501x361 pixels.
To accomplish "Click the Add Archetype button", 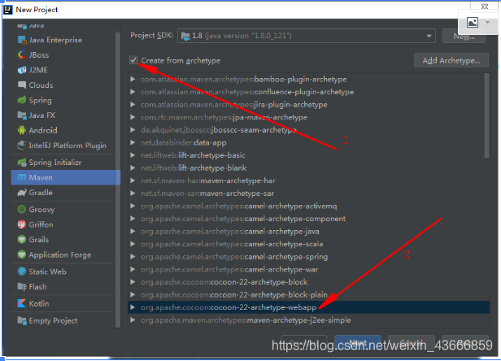I will tap(451, 60).
